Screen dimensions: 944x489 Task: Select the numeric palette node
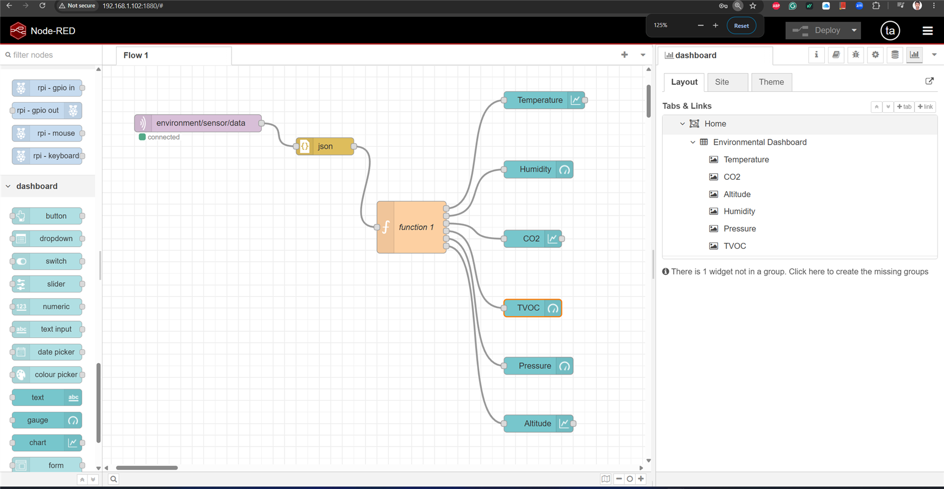click(x=47, y=307)
